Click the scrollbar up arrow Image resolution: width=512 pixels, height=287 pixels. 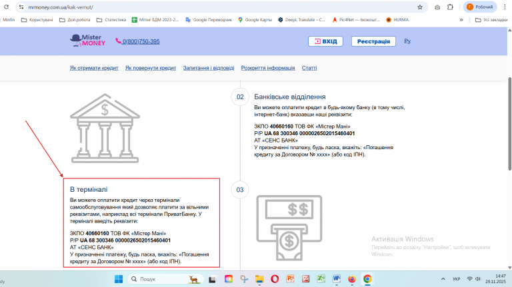click(510, 30)
